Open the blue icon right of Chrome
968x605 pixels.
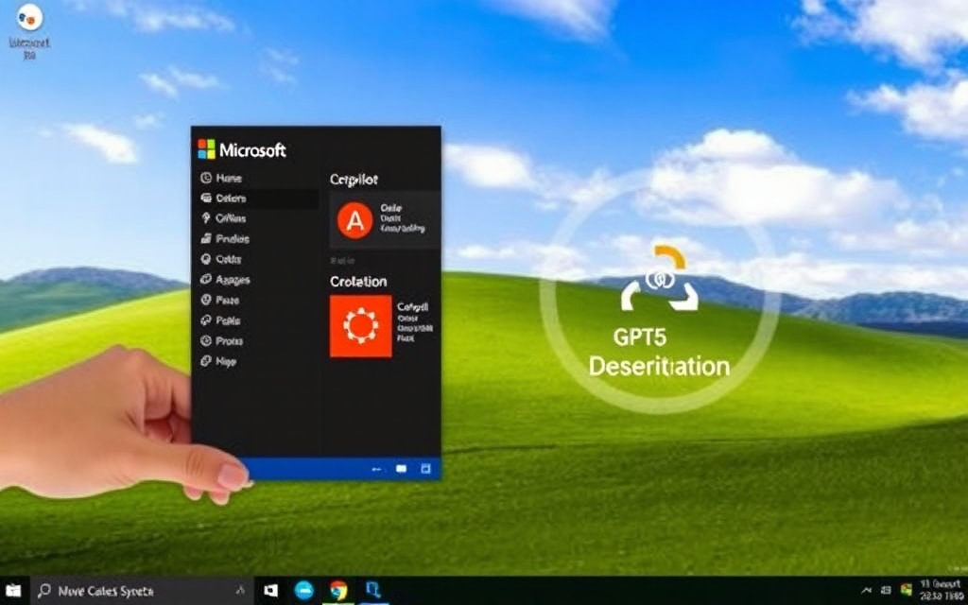(x=372, y=590)
